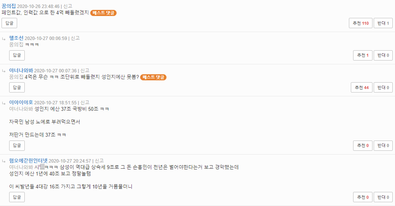Upvote 꿈의집 comment with 추천 110
The image size is (395, 206).
tap(360, 23)
